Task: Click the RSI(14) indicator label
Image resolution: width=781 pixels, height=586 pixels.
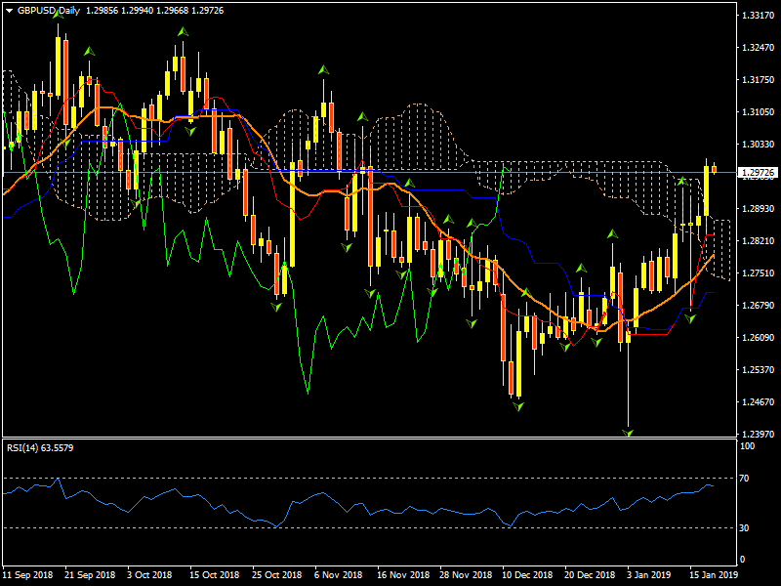Action: pos(39,447)
